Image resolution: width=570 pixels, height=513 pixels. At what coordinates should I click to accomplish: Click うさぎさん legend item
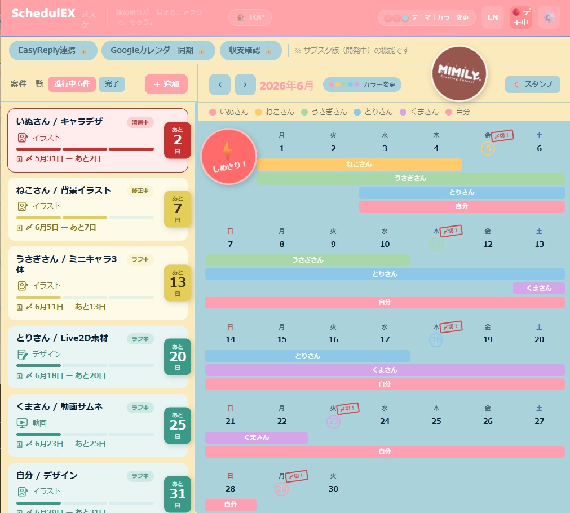tap(324, 112)
